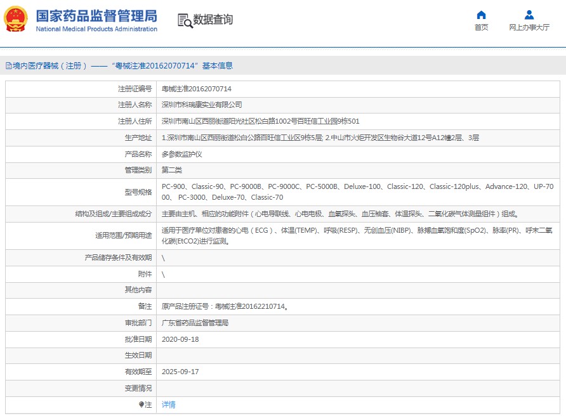Select approval date 2020-09-18
This screenshot has height=416, width=566.
180,339
